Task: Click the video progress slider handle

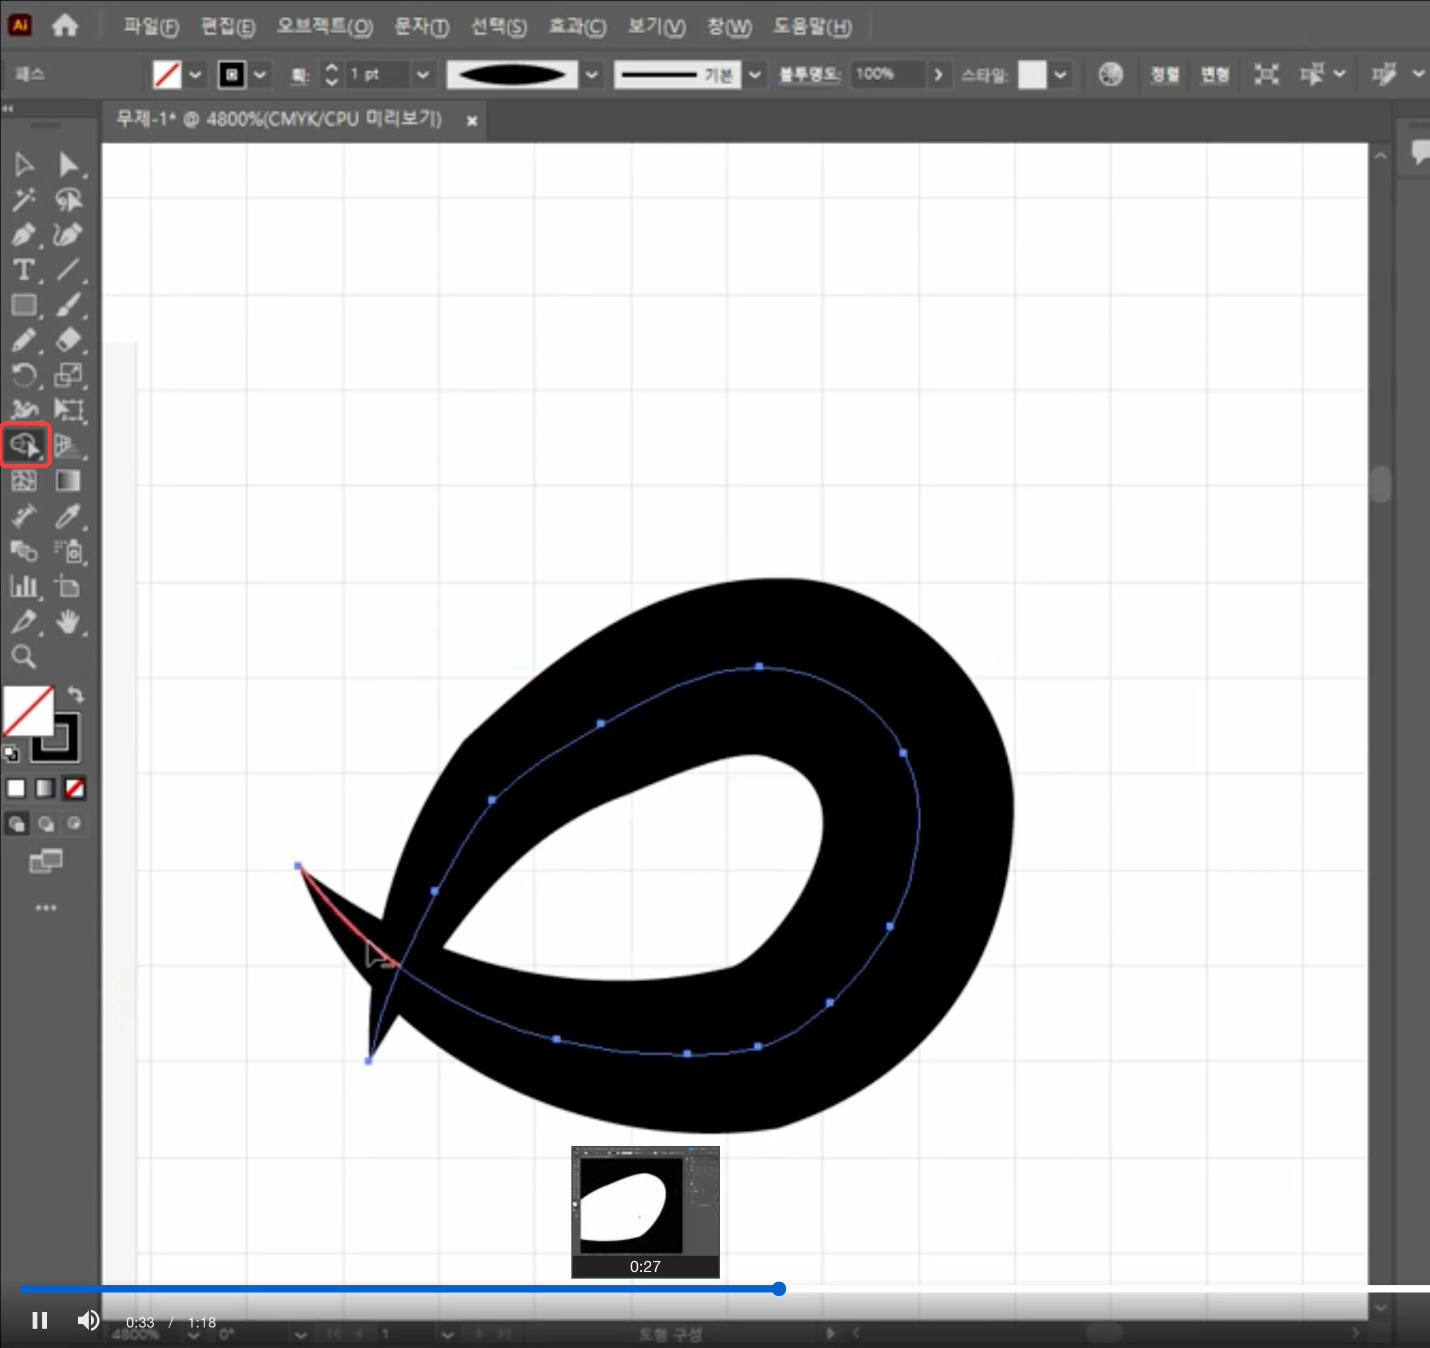Action: 778,1288
